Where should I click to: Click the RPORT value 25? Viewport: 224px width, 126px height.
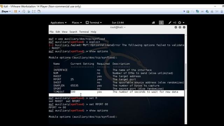[72, 79]
